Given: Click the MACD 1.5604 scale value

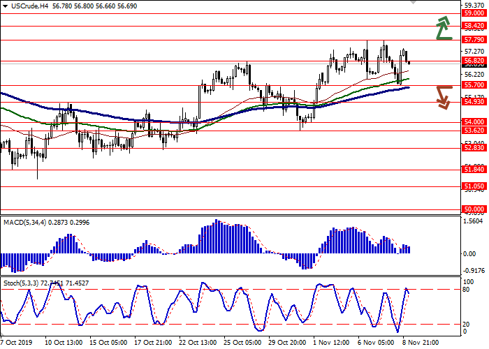Looking at the screenshot, I should 472,222.
